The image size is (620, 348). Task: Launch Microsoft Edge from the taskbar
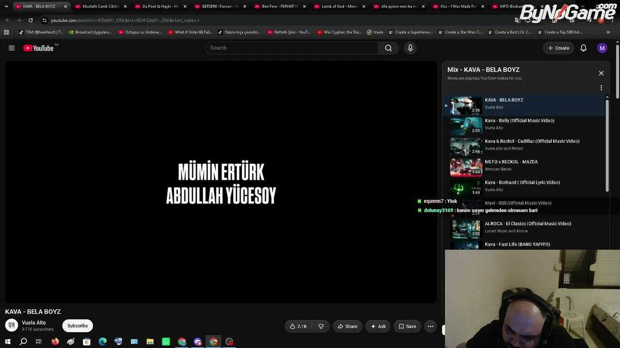(x=103, y=342)
